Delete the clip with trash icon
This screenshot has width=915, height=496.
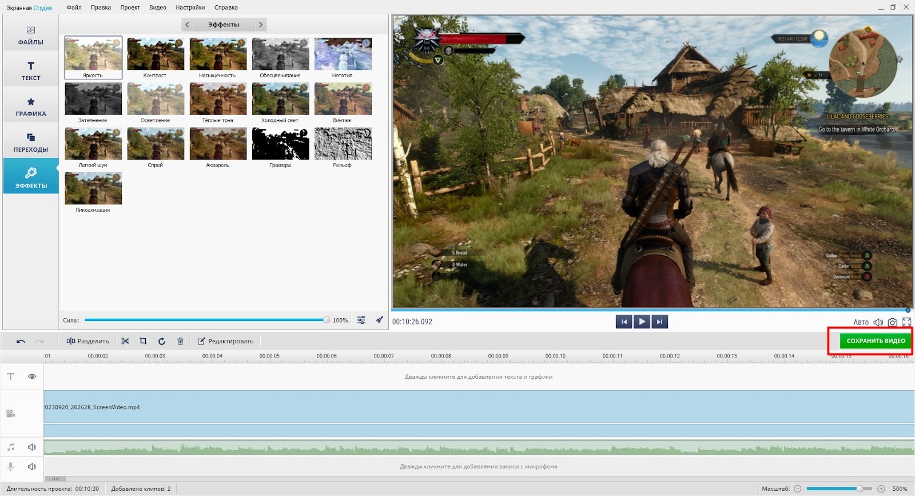coord(180,341)
